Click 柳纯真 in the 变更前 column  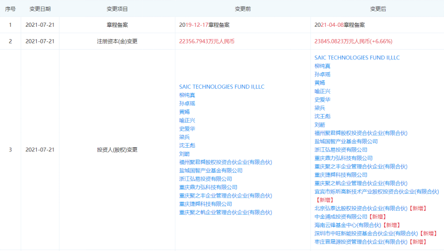click(x=187, y=95)
